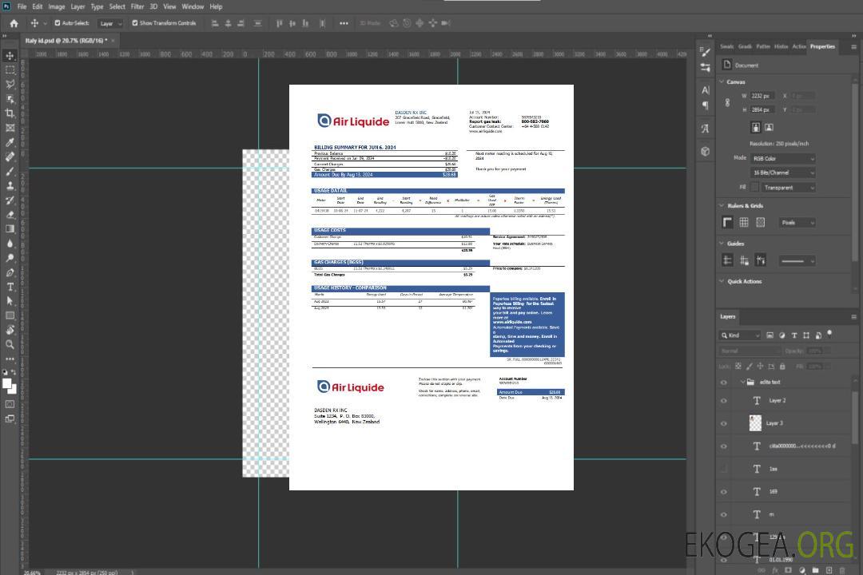Hide Layer 3 using its eye icon
The height and width of the screenshot is (575, 863).
(724, 424)
